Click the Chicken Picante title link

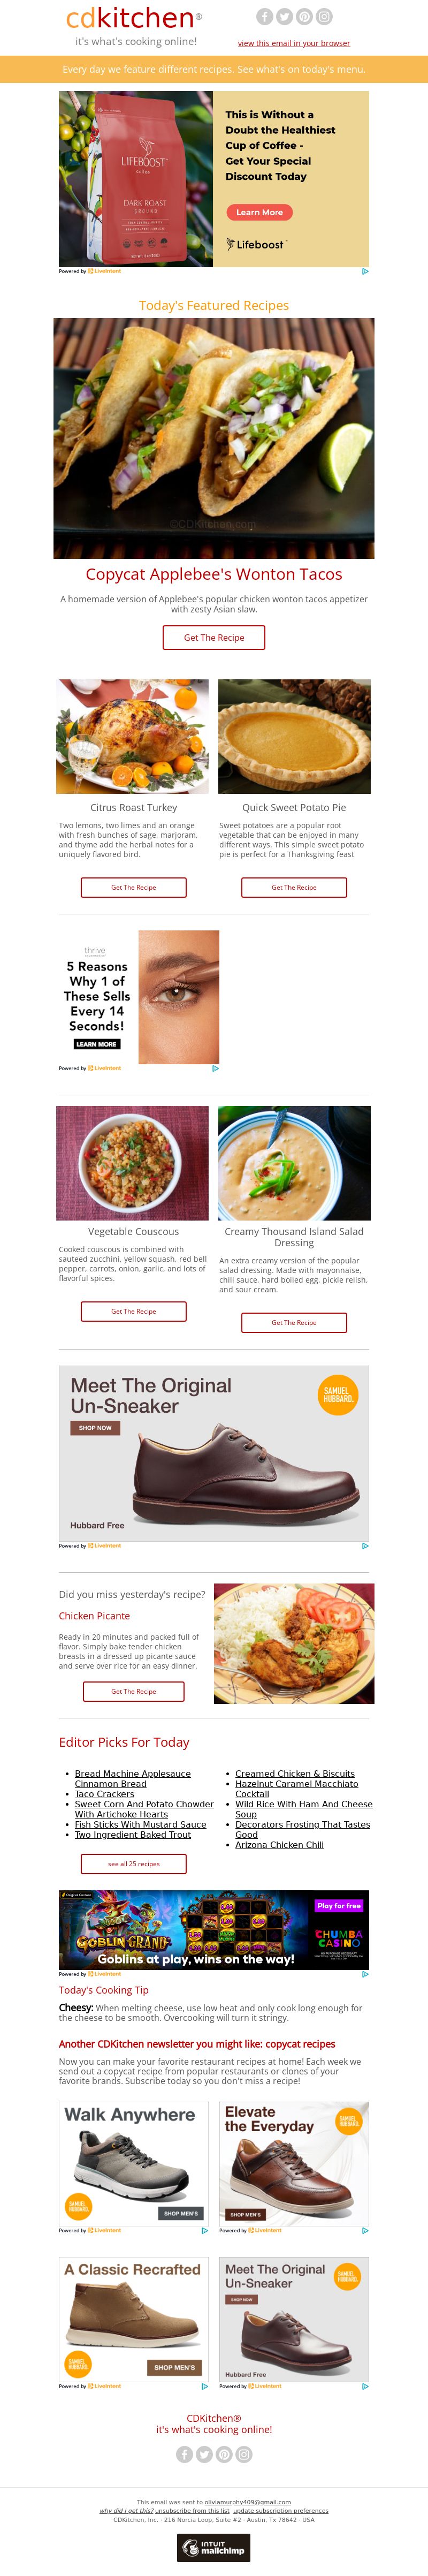coord(94,1615)
